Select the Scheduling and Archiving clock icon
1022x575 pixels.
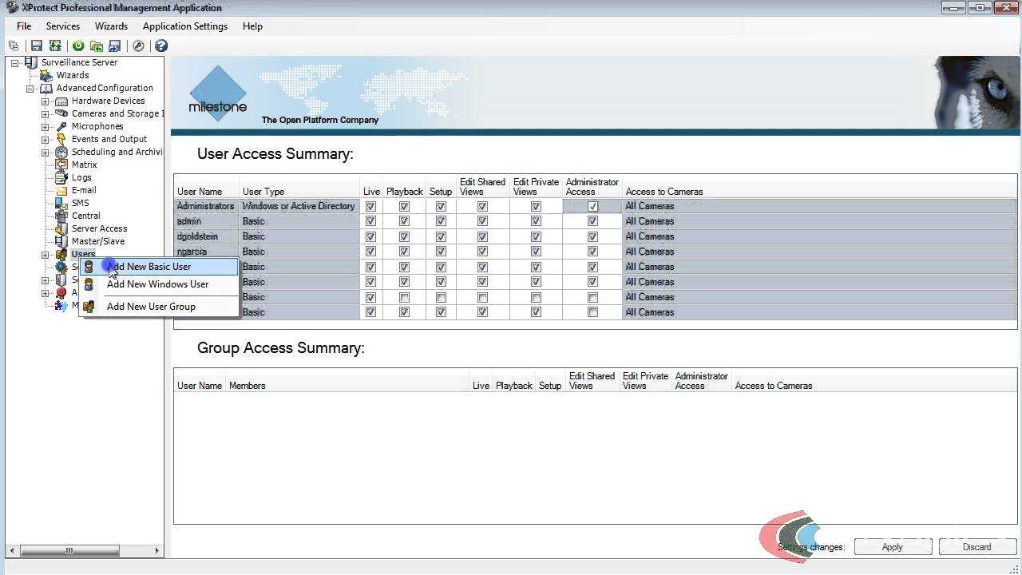pyautogui.click(x=61, y=152)
